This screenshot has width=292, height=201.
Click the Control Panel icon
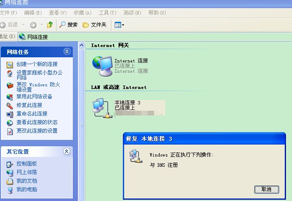10,164
